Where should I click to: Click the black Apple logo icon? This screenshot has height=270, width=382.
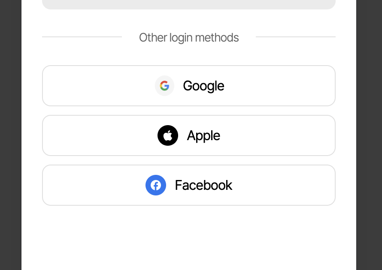tap(168, 135)
